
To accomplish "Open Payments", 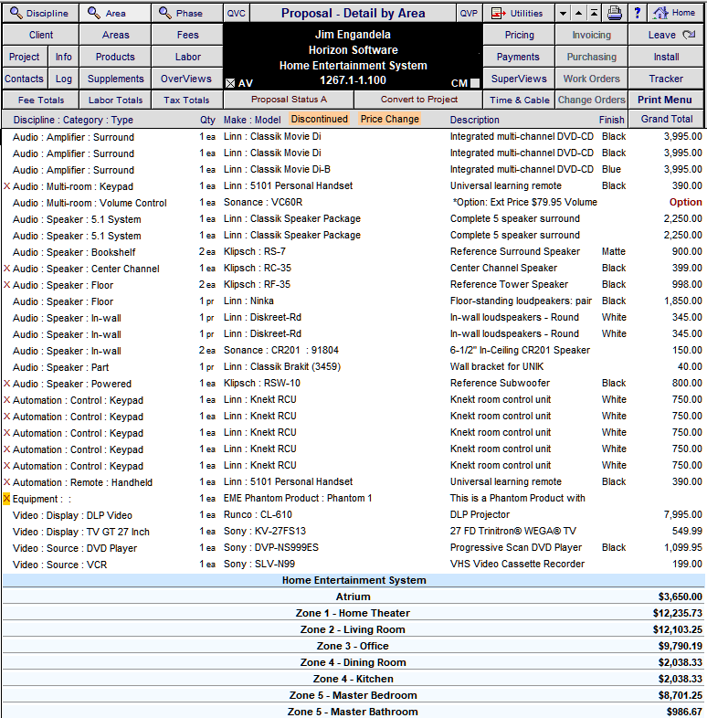I will [518, 57].
